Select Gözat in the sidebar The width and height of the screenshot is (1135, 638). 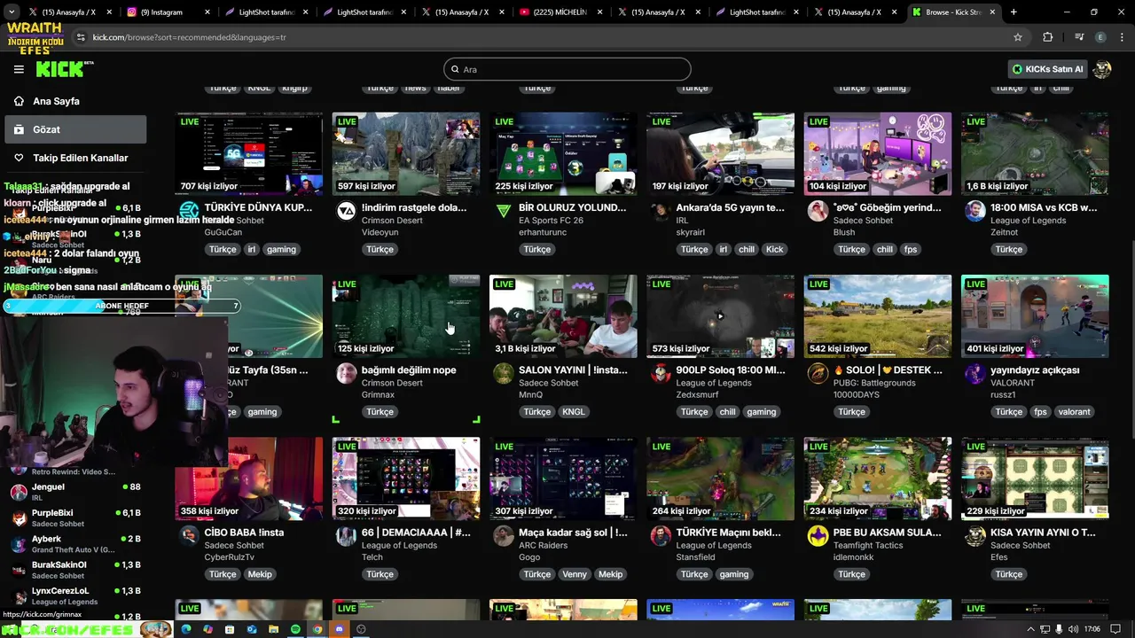pos(75,129)
